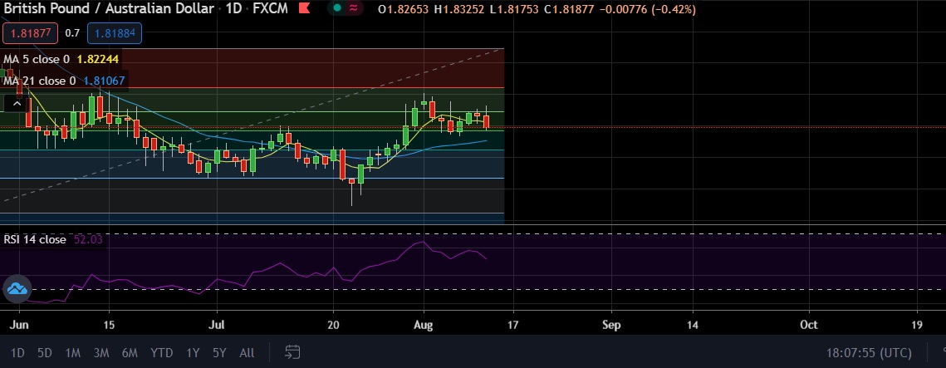Select the MA 5 close 0 indicator legend
The image size is (946, 368).
click(37, 59)
